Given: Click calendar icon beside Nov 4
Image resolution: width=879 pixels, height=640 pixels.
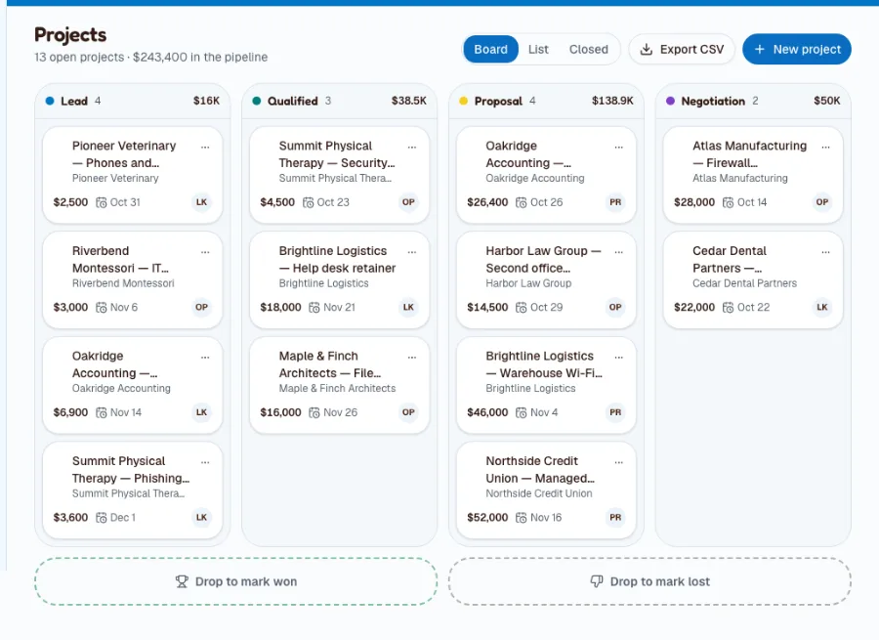Looking at the screenshot, I should [522, 413].
